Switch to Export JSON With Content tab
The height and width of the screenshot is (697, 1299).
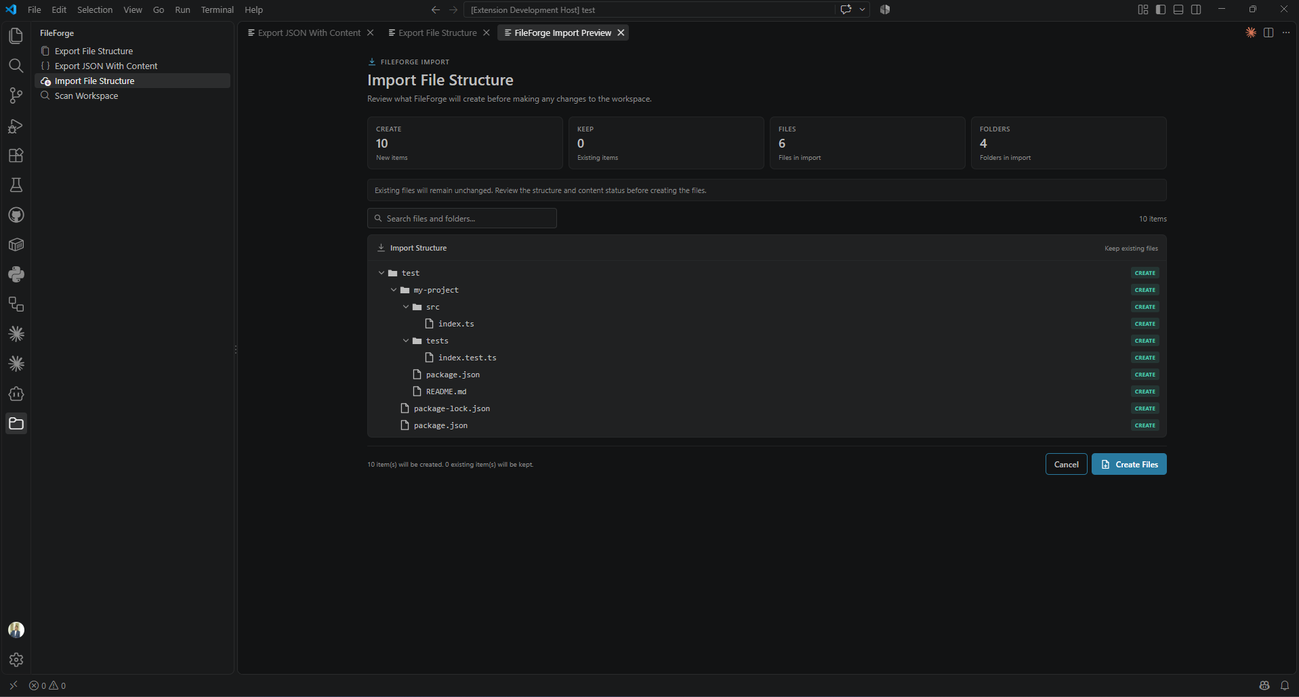(x=309, y=33)
